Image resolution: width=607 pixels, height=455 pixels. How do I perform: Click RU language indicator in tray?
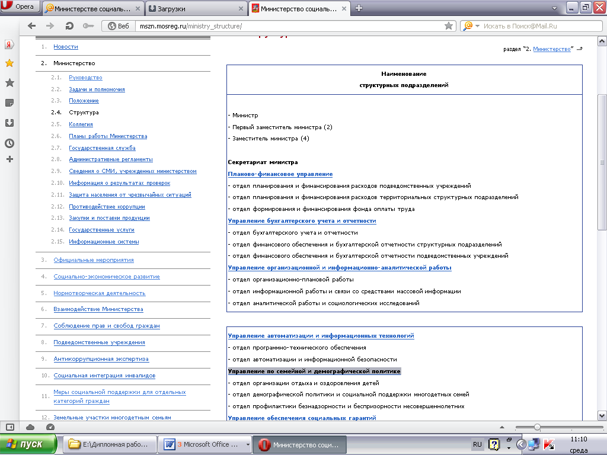tap(477, 444)
